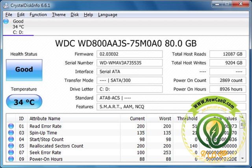Click the Transfer Mode field SATA/300
Image resolution: width=252 pixels, height=168 pixels.
point(130,80)
